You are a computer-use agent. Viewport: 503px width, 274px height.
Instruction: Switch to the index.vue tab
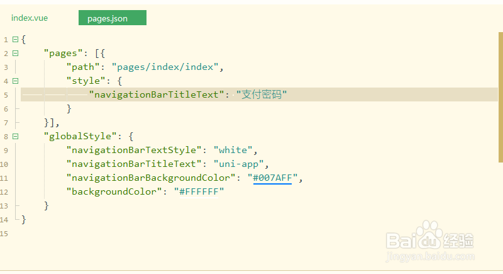[x=30, y=18]
